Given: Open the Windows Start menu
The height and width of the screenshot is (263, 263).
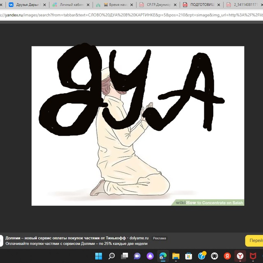Looking at the screenshot, I should coord(99,256).
